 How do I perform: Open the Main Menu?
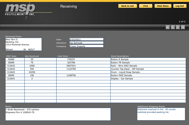coord(163,6)
